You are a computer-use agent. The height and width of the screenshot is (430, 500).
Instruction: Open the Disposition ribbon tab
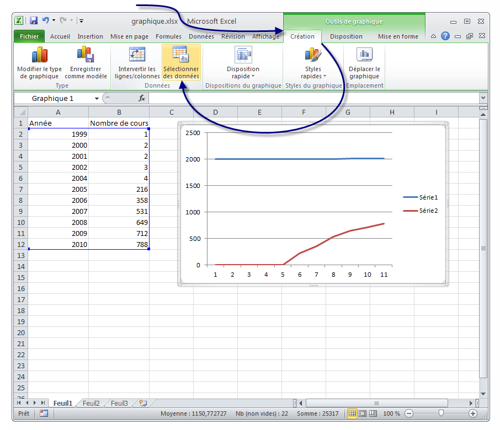tap(346, 36)
